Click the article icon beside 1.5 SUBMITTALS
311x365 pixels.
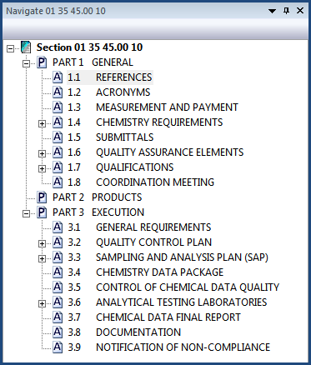coord(58,137)
